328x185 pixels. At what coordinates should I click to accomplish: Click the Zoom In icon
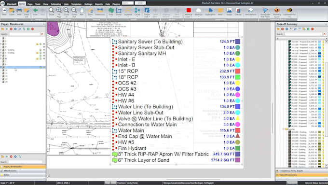[66, 12]
